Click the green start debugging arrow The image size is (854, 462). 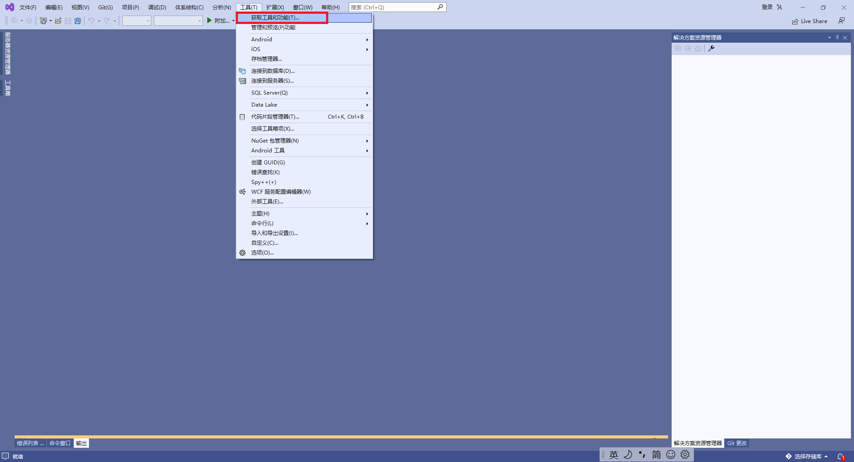coord(209,20)
